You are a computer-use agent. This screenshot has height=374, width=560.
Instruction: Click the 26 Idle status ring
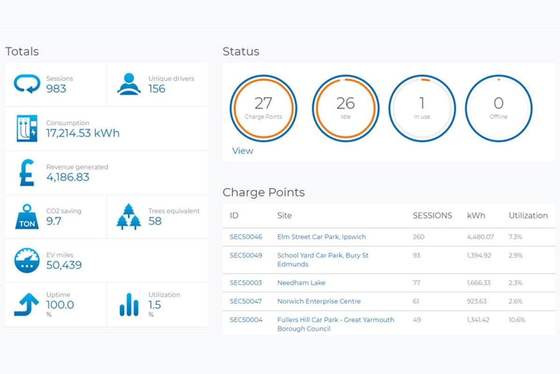tap(346, 108)
